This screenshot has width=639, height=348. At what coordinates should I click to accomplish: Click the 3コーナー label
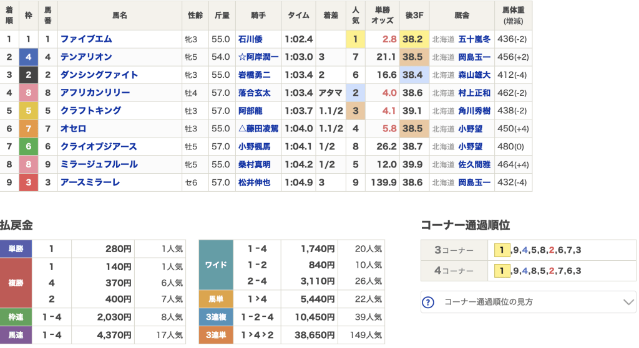click(x=454, y=250)
